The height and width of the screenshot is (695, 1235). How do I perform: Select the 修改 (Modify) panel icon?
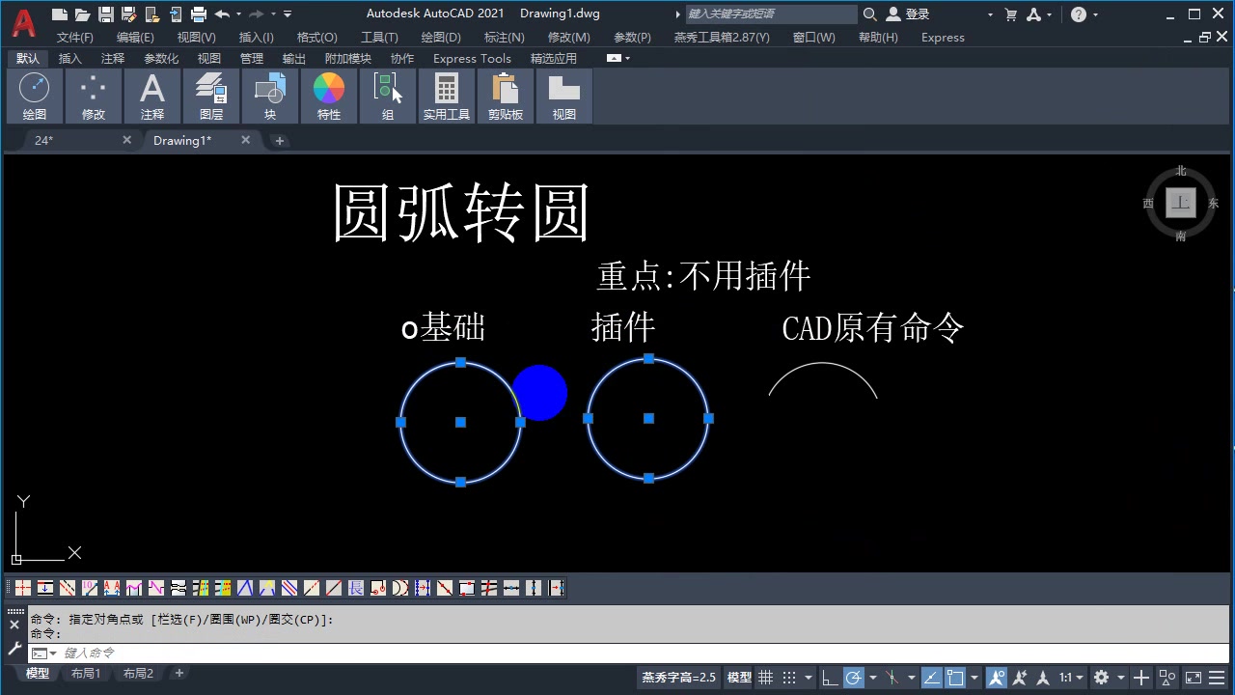(x=94, y=92)
